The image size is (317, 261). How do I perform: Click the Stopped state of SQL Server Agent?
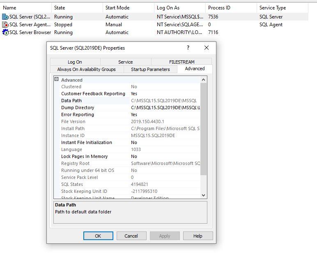(x=63, y=25)
